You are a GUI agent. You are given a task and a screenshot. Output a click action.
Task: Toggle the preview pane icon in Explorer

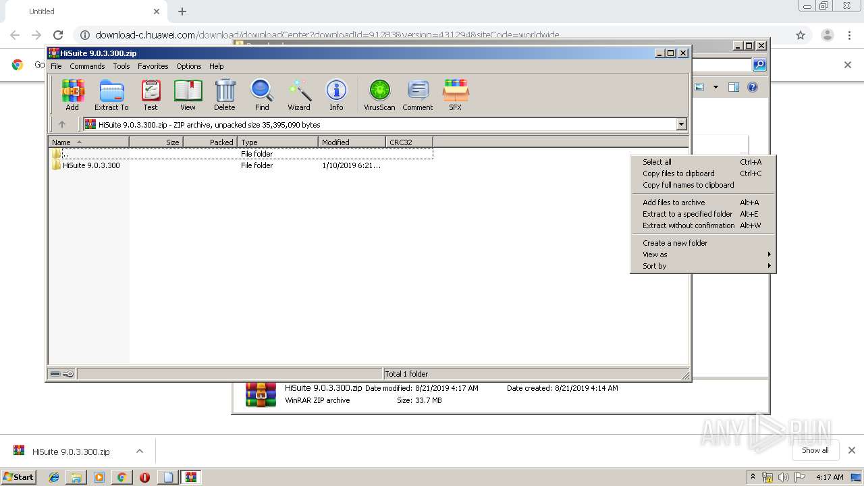(x=734, y=87)
